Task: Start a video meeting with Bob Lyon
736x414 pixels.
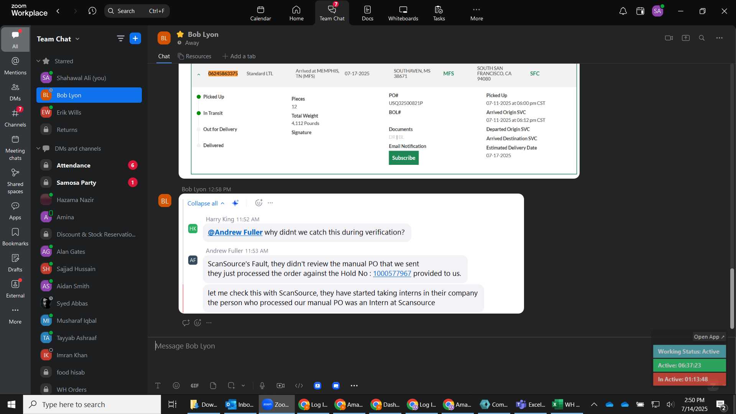Action: pos(669,38)
